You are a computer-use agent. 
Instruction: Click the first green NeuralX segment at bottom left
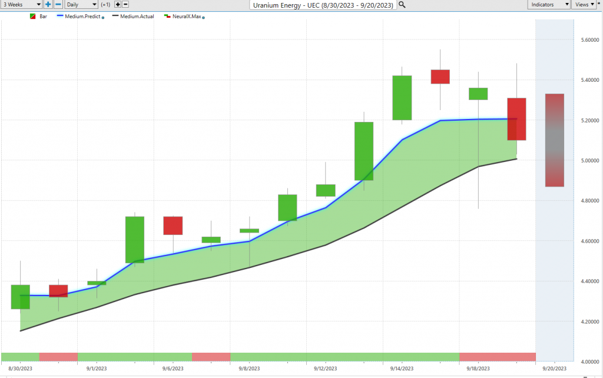pos(21,357)
